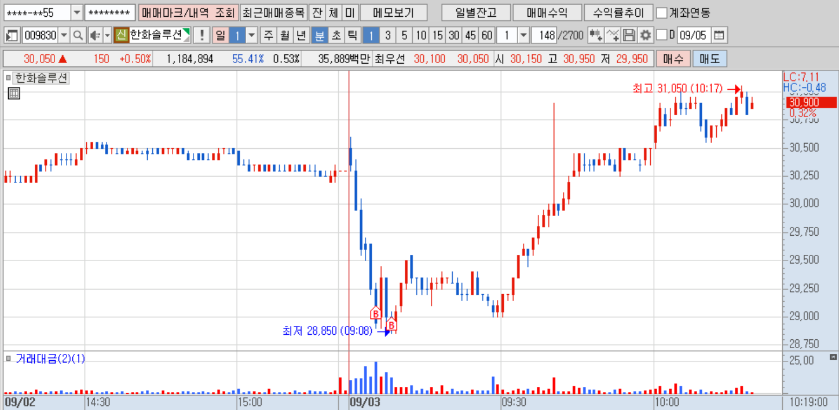Save chart with the floppy disk icon
The height and width of the screenshot is (410, 839).
[x=629, y=35]
